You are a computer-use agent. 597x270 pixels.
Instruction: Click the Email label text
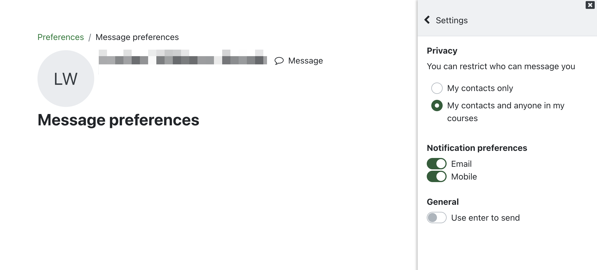[461, 164]
